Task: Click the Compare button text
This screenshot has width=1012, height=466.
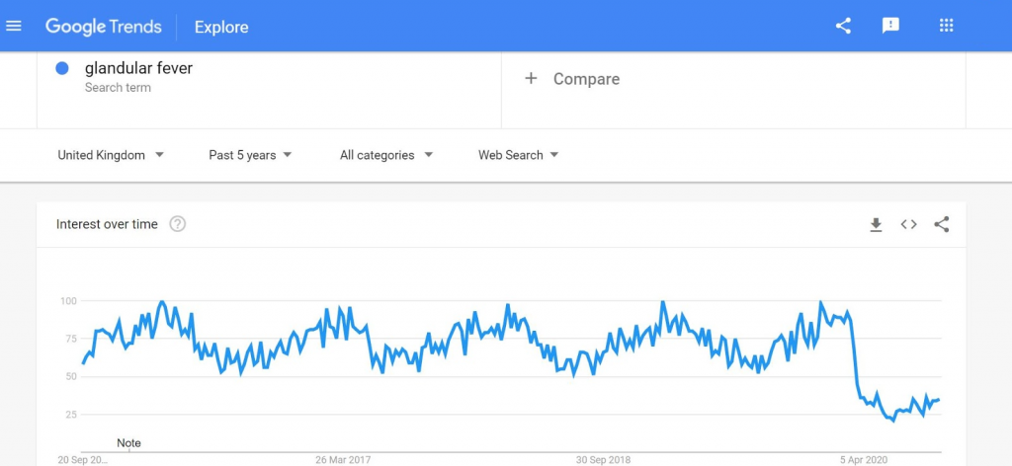Action: click(586, 79)
